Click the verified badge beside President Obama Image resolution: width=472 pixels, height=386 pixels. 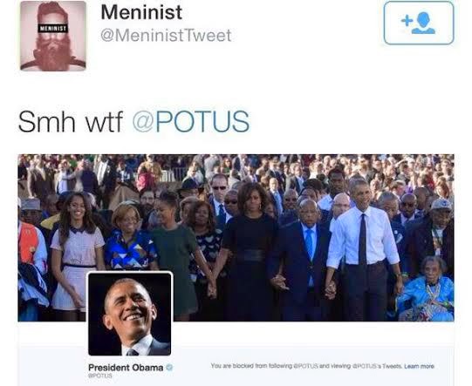(x=169, y=367)
